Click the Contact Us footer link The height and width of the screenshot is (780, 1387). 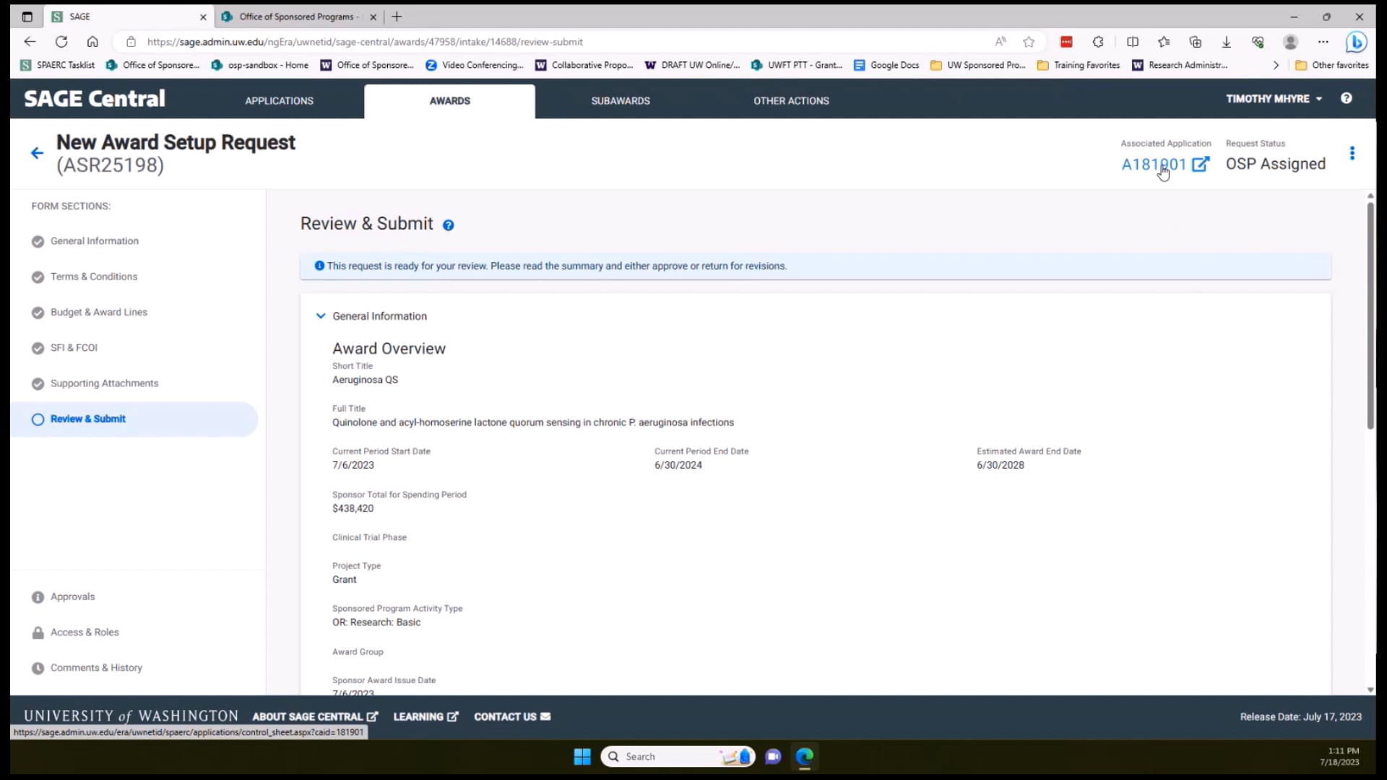[512, 716]
